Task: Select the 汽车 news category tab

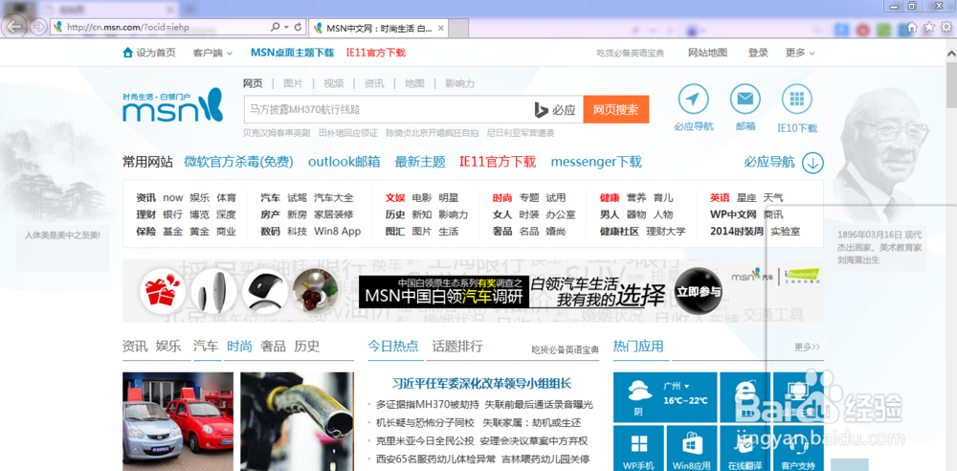Action: (205, 347)
